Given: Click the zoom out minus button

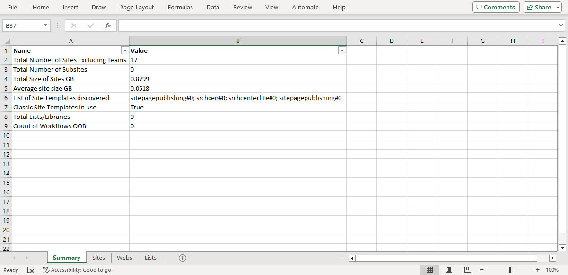Looking at the screenshot, I should [482, 270].
